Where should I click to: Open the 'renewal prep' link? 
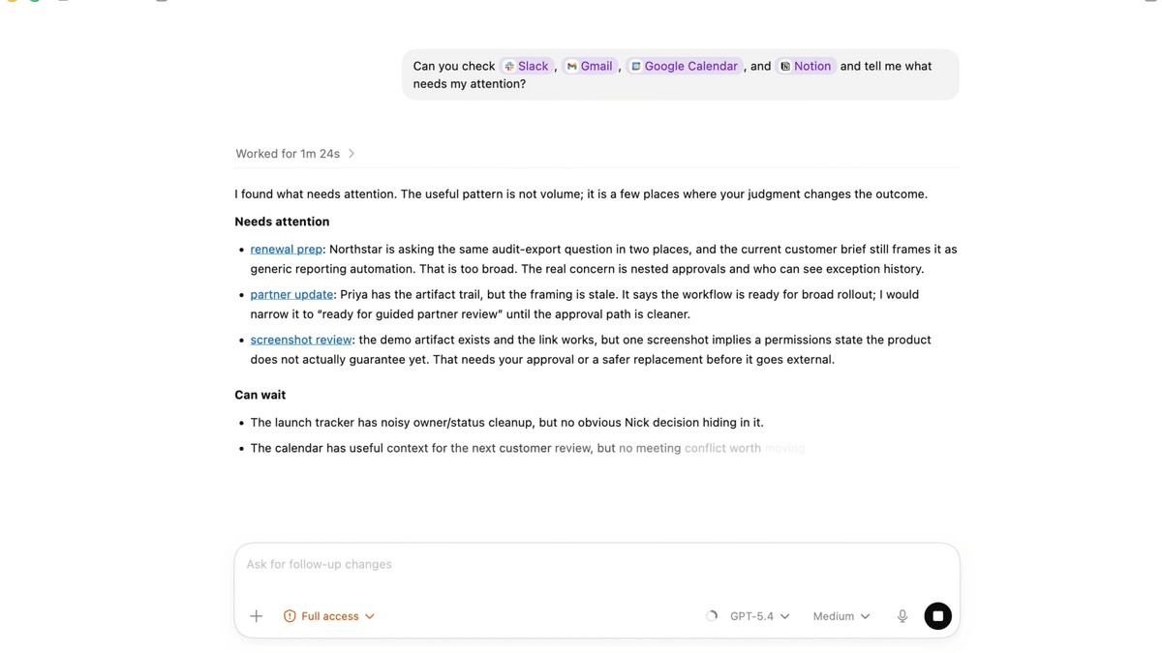pos(286,249)
